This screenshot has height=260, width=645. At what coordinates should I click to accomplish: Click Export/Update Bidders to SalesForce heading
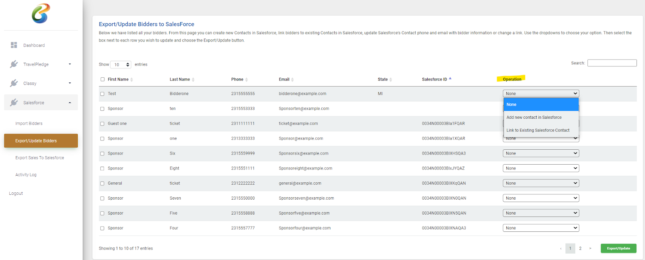pyautogui.click(x=146, y=24)
